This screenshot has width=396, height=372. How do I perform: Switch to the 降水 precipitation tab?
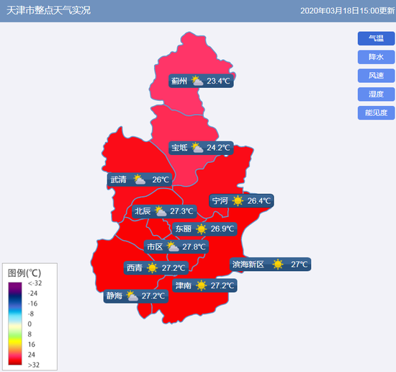376,57
